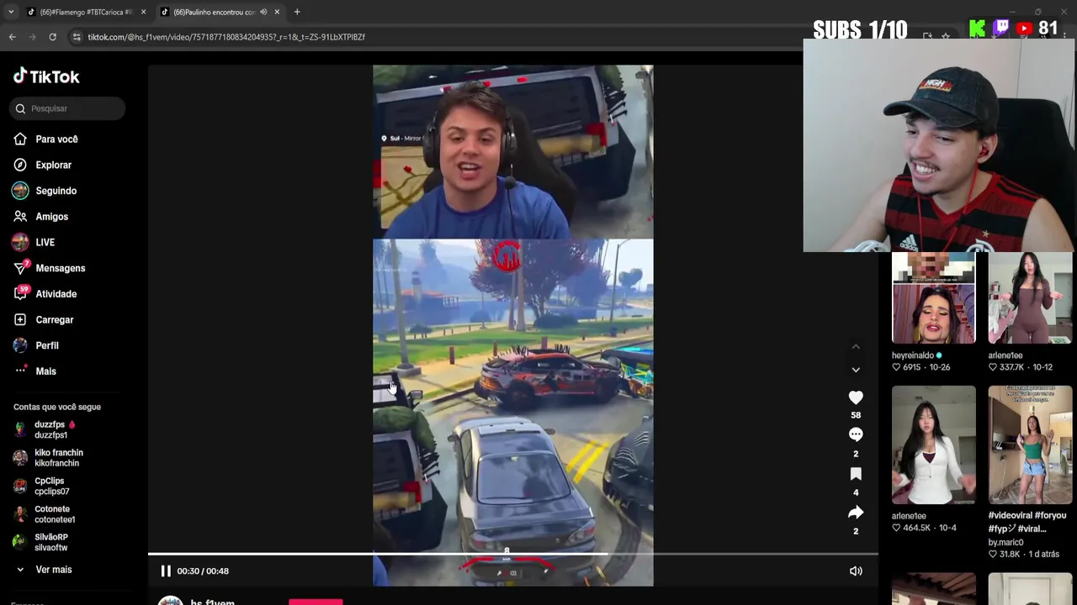Open the tab search dropdown
Viewport: 1077px width, 605px height.
11,12
